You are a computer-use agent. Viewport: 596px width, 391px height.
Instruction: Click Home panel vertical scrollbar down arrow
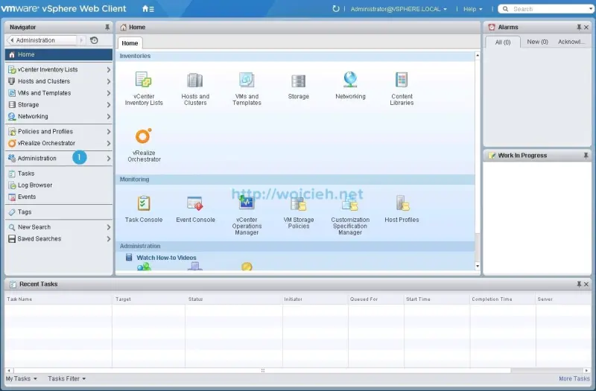coord(478,266)
